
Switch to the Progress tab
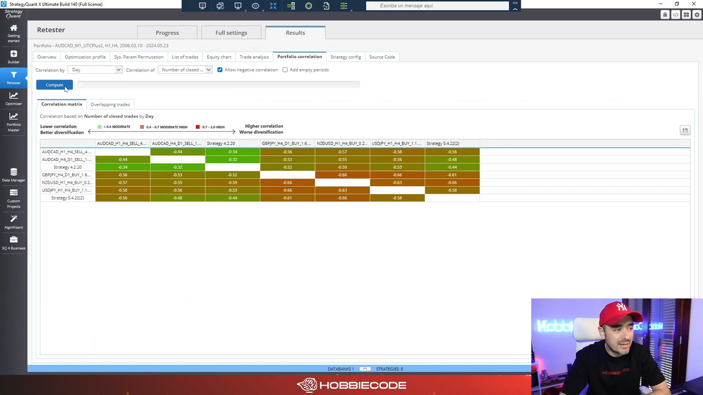pos(167,33)
